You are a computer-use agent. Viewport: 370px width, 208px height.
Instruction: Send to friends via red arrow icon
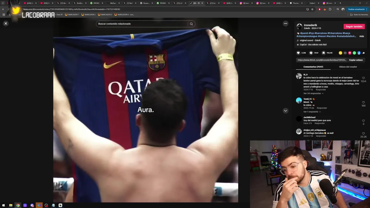pos(350,53)
